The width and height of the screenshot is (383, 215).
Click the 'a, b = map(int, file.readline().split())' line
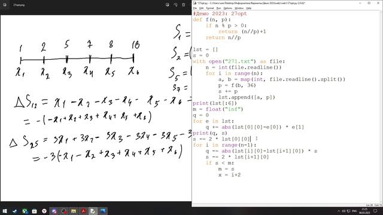tap(282, 79)
